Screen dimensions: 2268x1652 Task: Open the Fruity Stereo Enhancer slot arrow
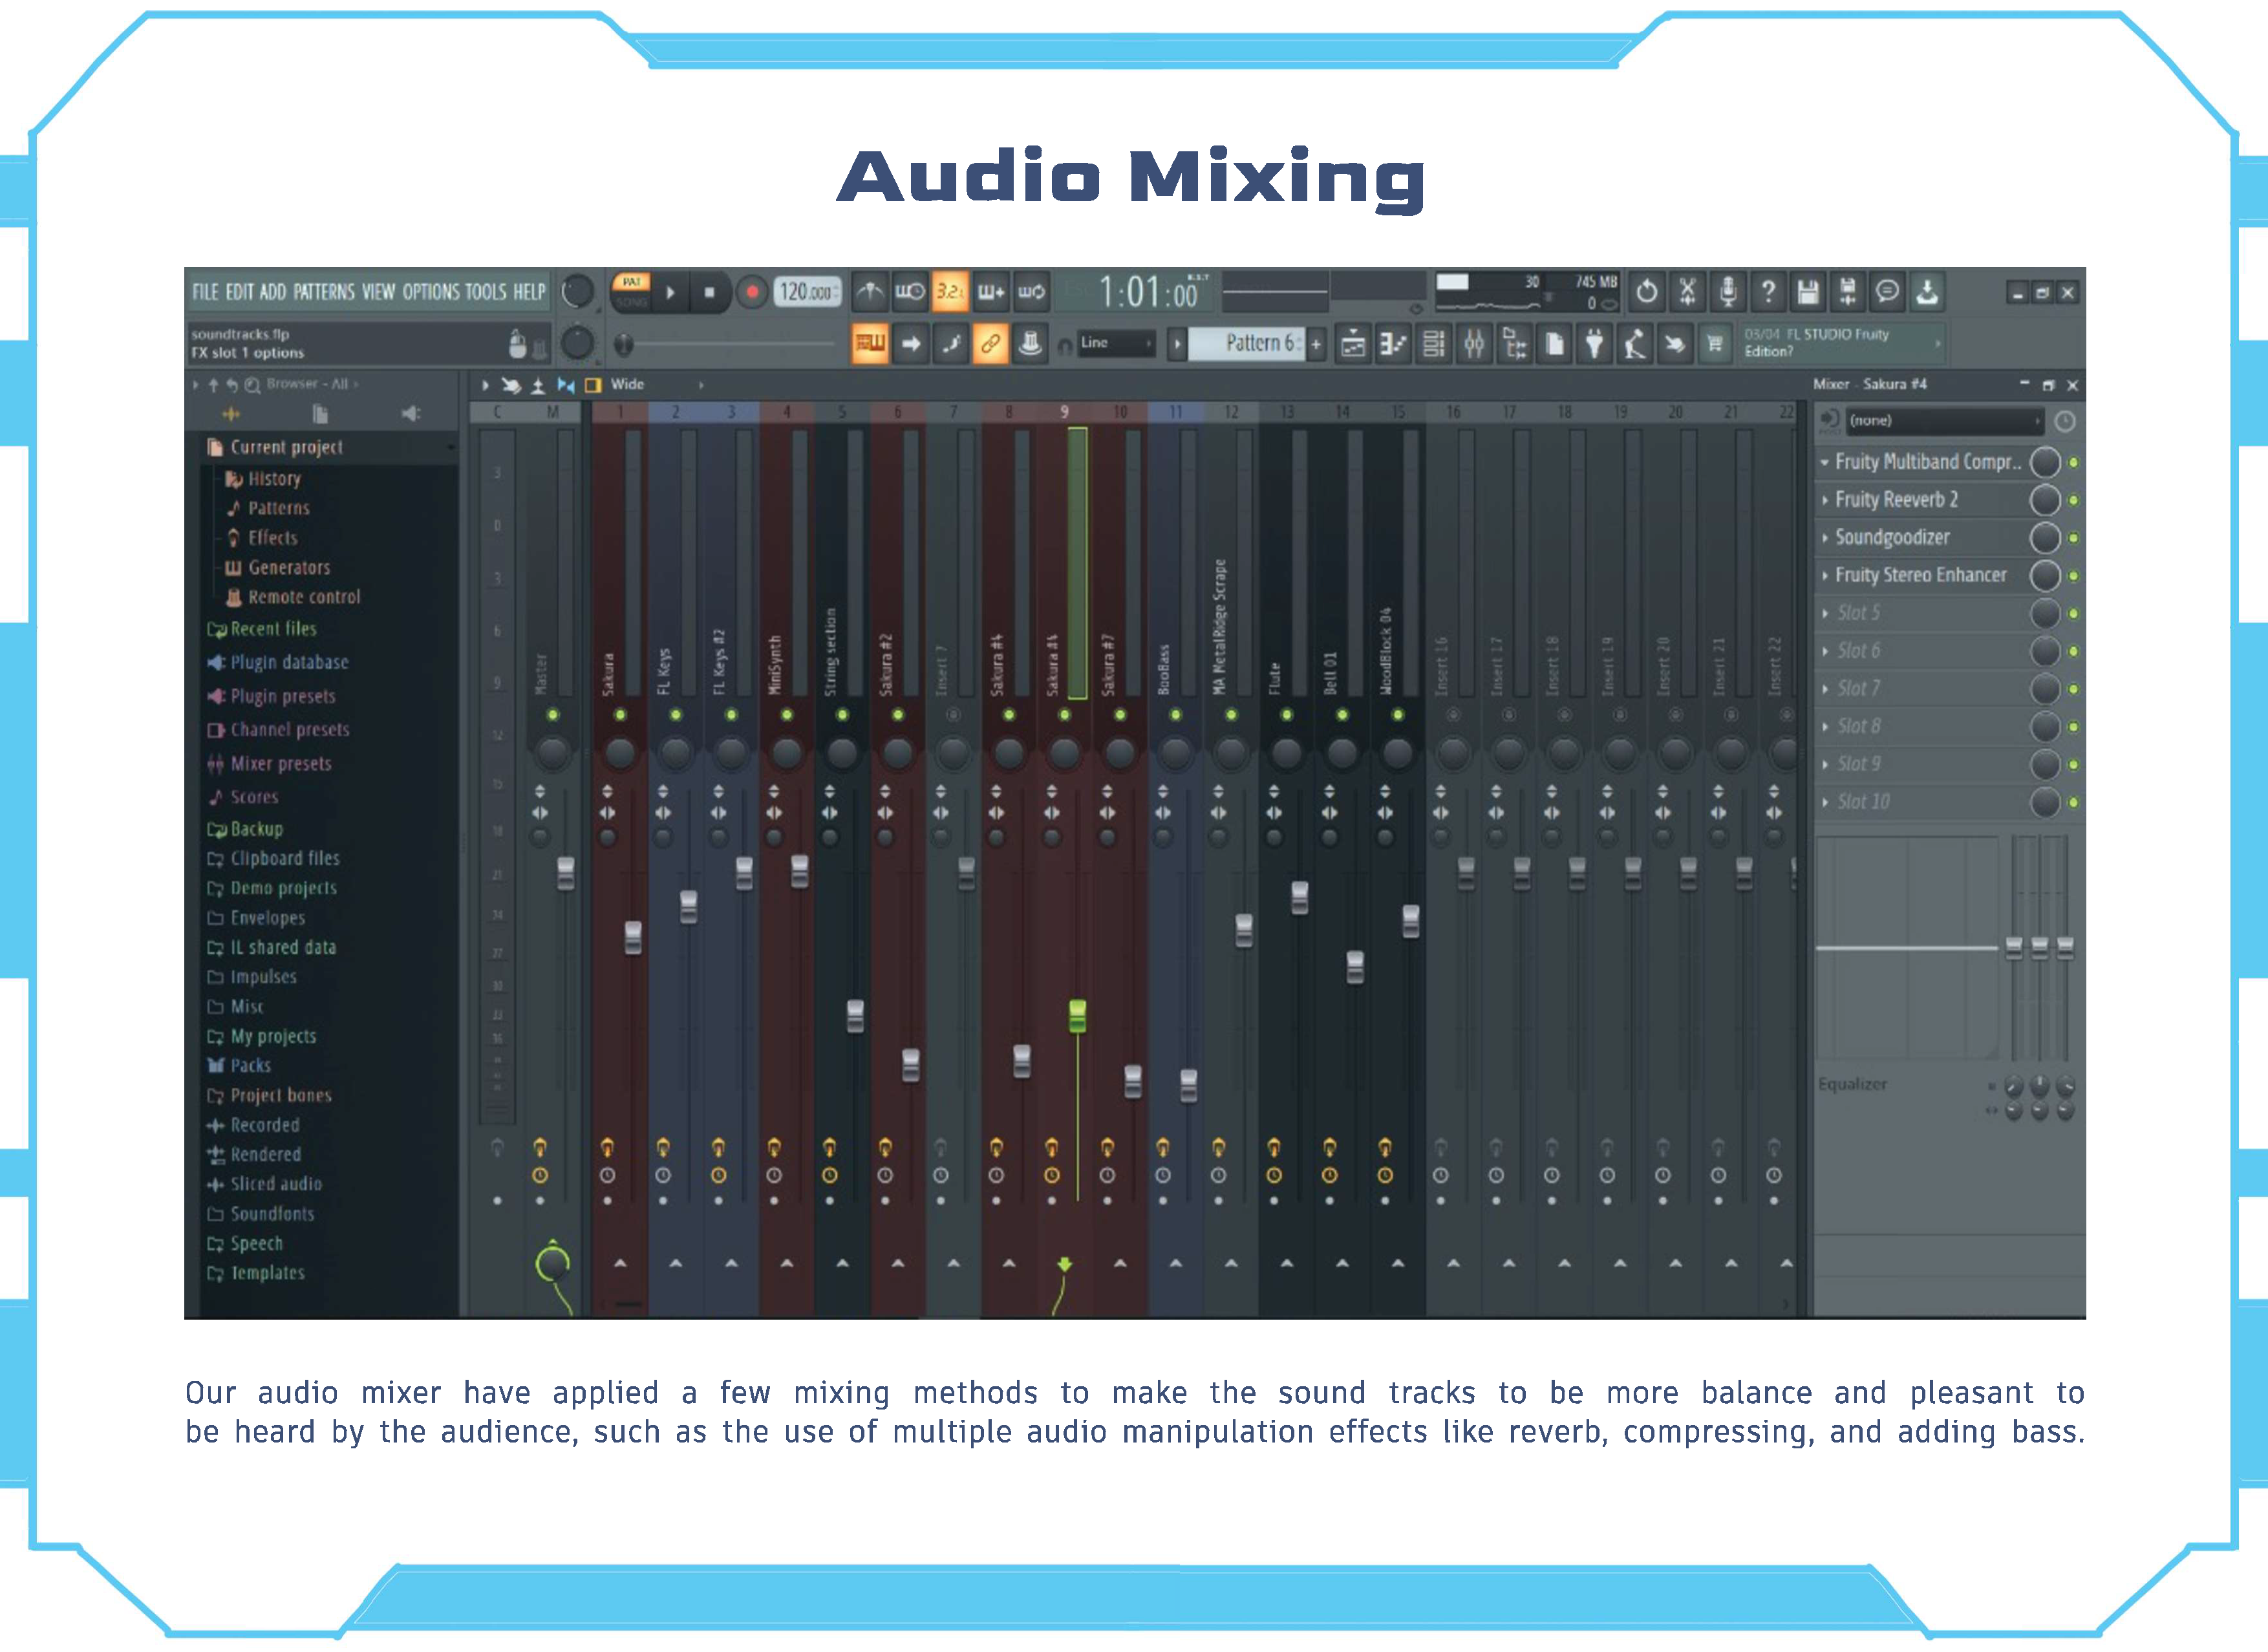click(1825, 576)
